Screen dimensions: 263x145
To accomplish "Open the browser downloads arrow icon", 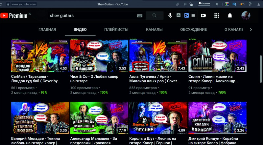I will pos(258,4).
